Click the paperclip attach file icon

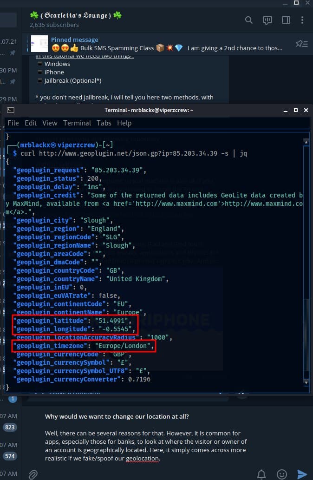pos(33,474)
